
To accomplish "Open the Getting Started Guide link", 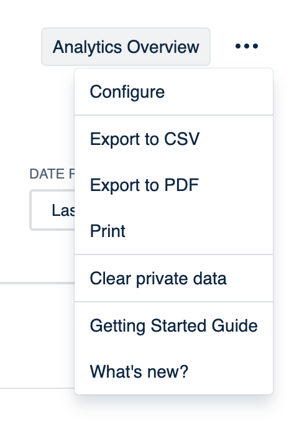I will 173,325.
